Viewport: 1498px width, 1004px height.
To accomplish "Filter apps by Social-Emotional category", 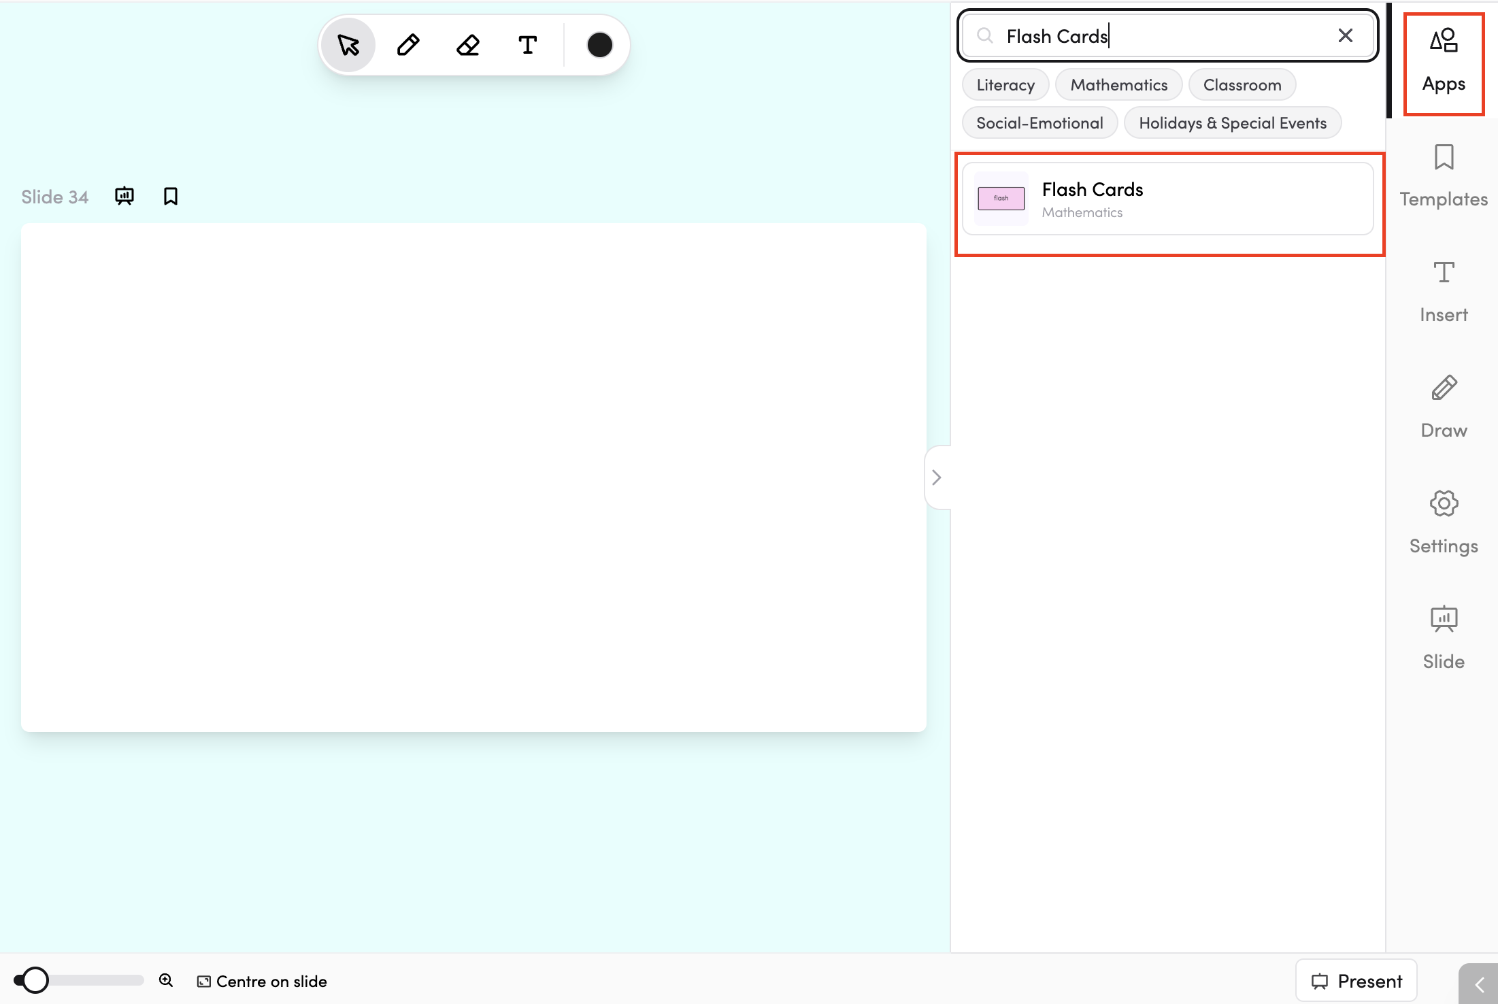I will pyautogui.click(x=1039, y=123).
